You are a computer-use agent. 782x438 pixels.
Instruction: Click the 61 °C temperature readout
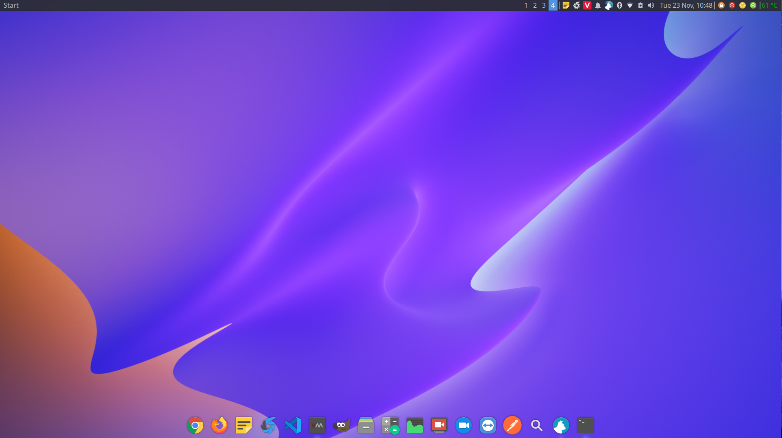(x=770, y=5)
